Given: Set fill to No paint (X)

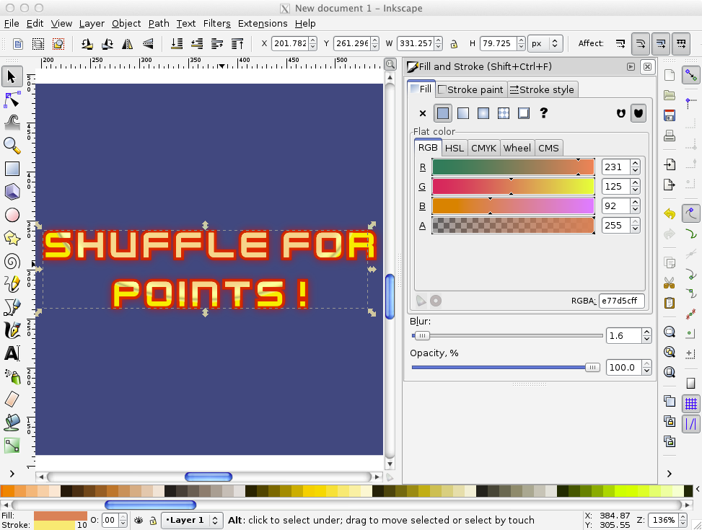Looking at the screenshot, I should pos(423,113).
